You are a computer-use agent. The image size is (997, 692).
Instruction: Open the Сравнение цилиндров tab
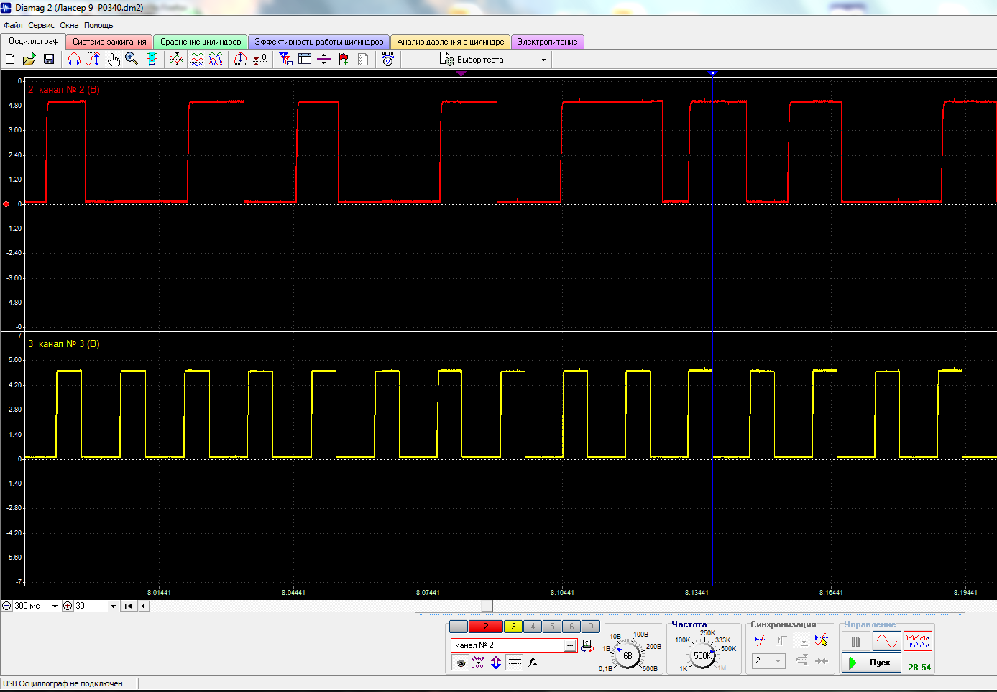pyautogui.click(x=201, y=42)
